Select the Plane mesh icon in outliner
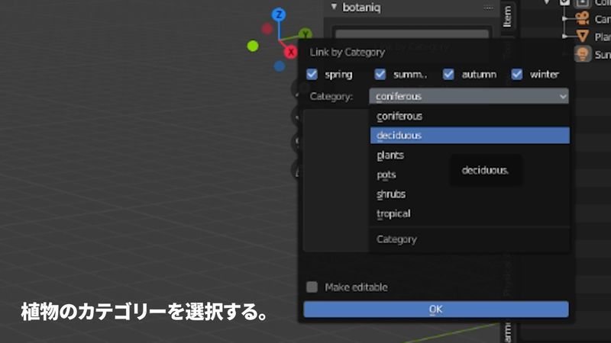 point(582,36)
